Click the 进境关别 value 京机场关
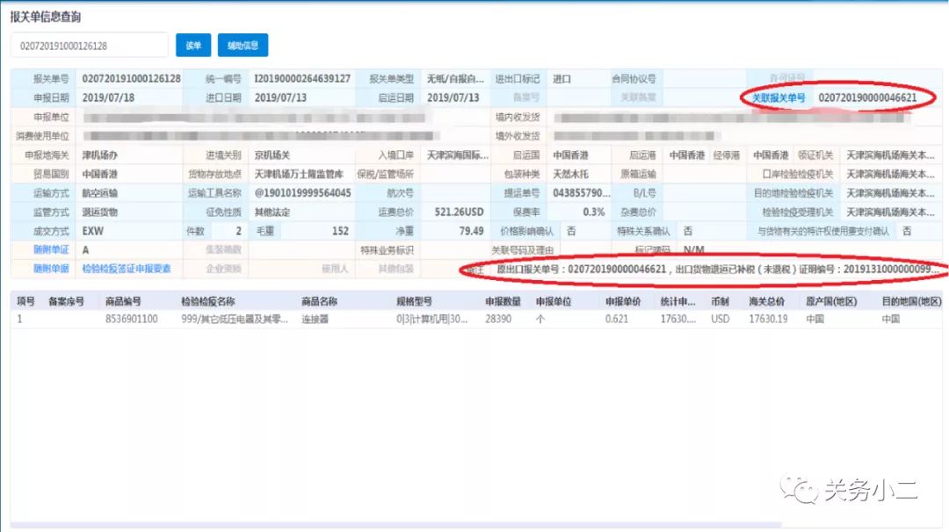This screenshot has width=949, height=532. 272,155
